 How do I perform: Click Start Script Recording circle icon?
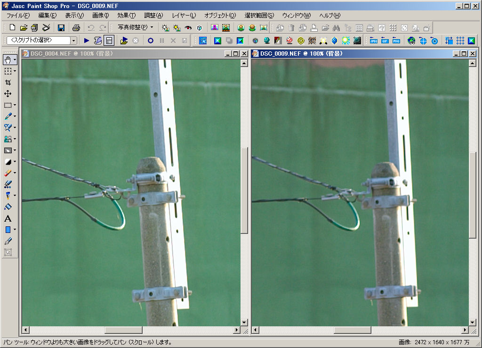tap(150, 41)
